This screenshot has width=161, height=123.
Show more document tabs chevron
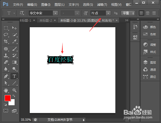click(127, 20)
